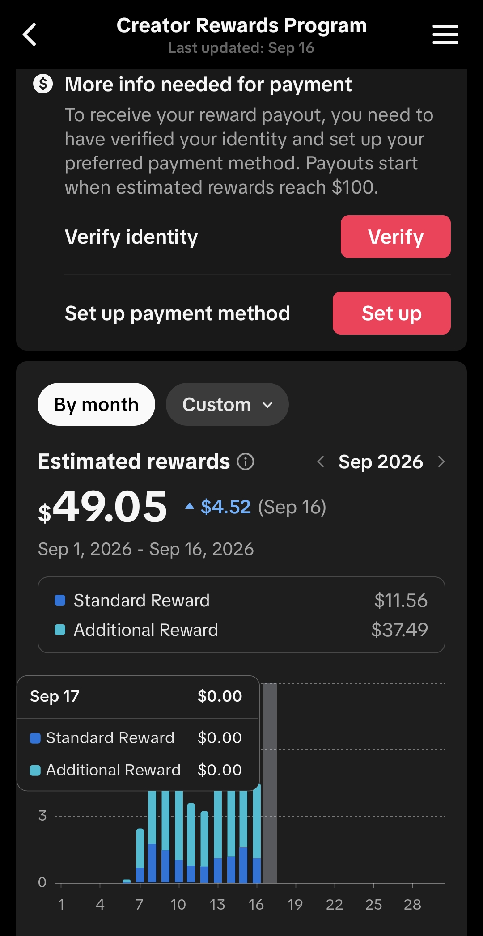Select the By month tab
Image resolution: width=483 pixels, height=936 pixels.
pos(96,404)
